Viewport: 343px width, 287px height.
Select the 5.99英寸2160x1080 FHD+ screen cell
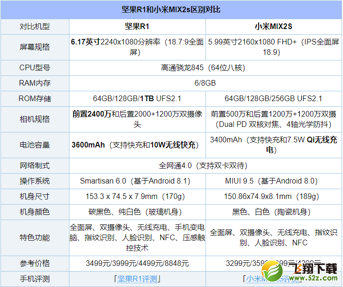click(x=274, y=47)
